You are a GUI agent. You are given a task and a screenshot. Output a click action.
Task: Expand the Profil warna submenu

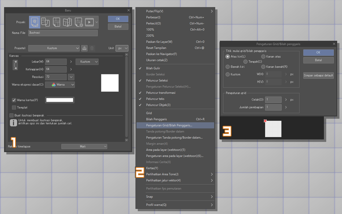(x=212, y=205)
